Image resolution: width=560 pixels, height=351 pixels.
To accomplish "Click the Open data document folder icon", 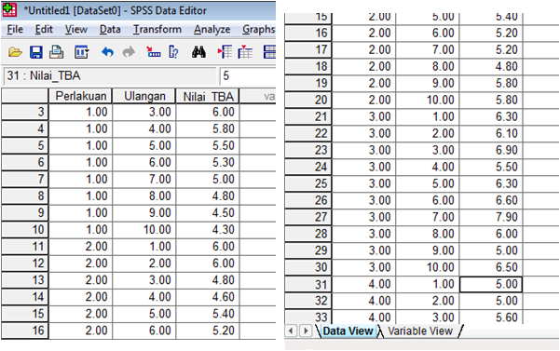I will 15,52.
